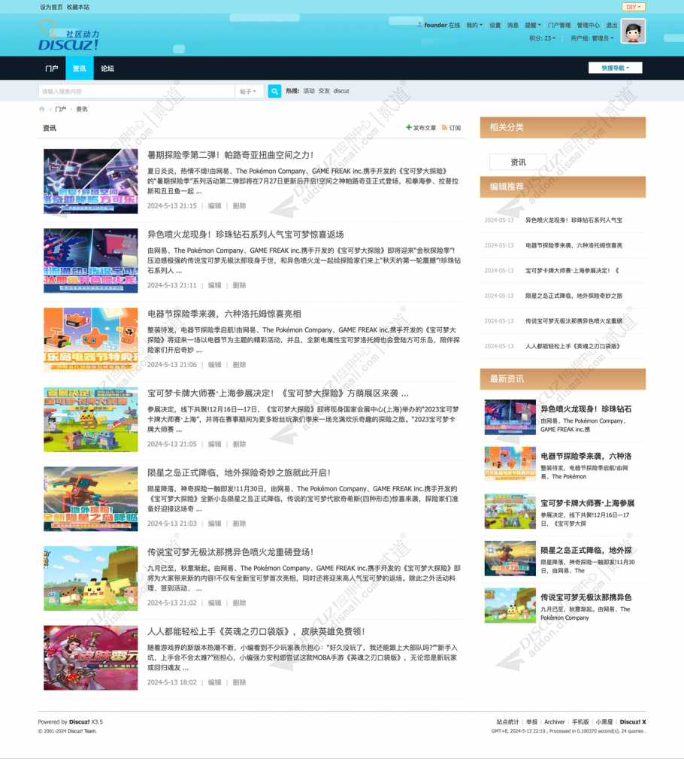Open article 陨星之岛正式降临，地外探险奇妙之旅就此开启

tap(239, 472)
